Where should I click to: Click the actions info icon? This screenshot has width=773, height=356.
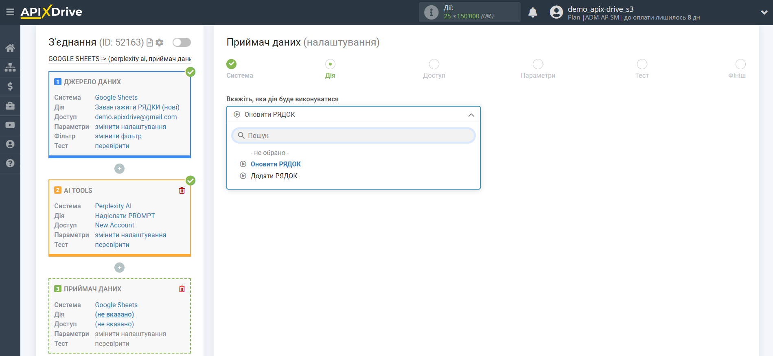point(431,12)
